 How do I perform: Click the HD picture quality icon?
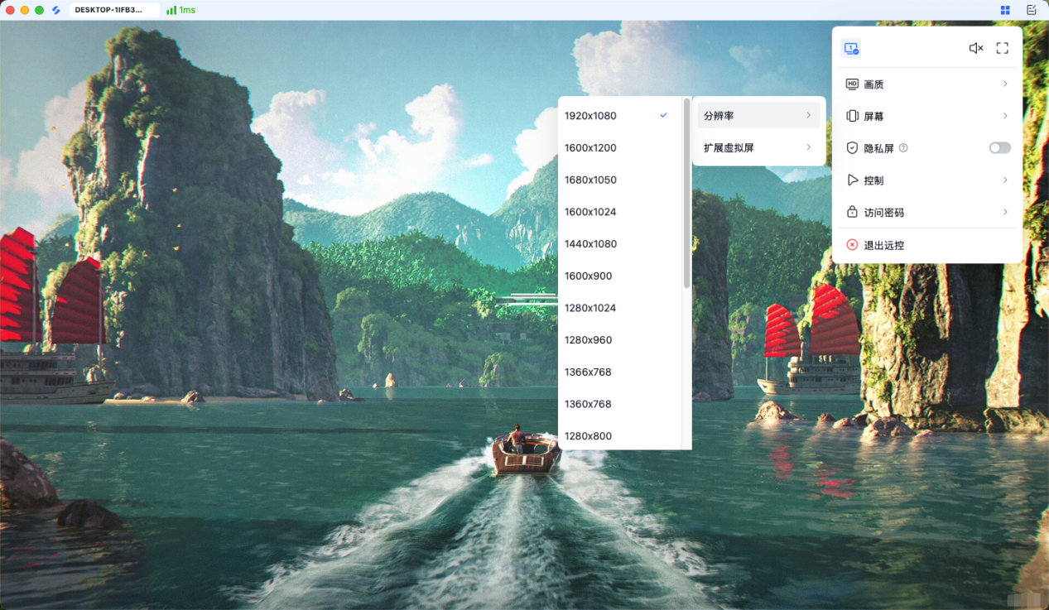coord(852,84)
